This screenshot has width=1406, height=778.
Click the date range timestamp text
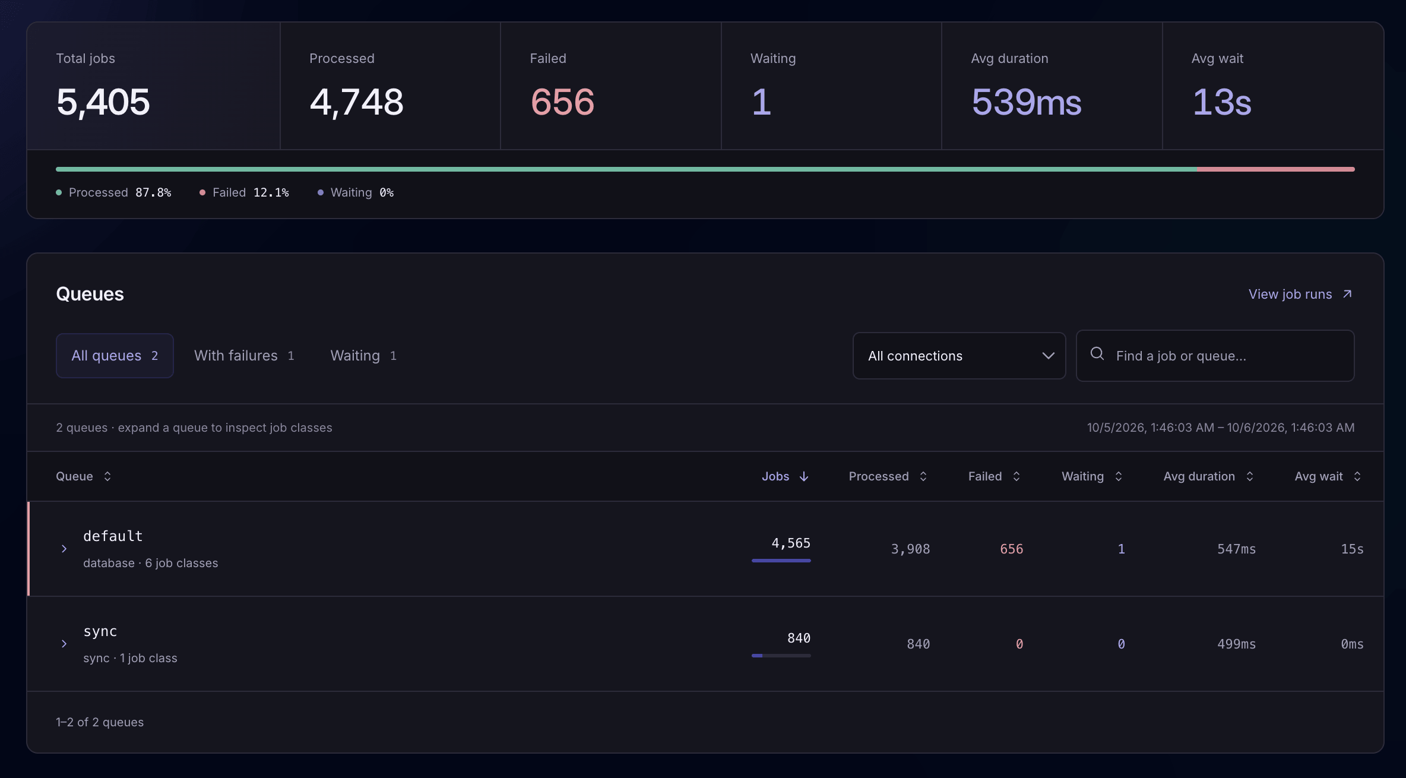click(1221, 428)
